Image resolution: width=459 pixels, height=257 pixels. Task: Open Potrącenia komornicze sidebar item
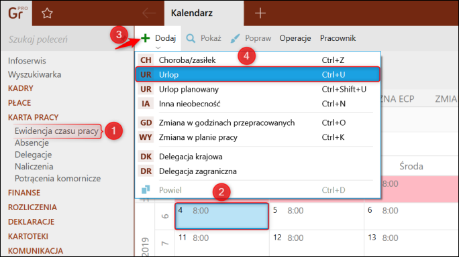click(58, 179)
